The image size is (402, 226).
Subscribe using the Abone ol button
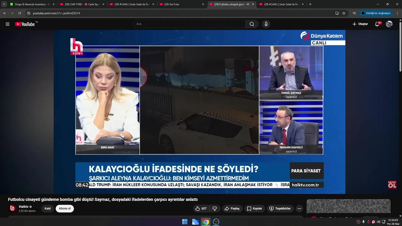pos(65,209)
